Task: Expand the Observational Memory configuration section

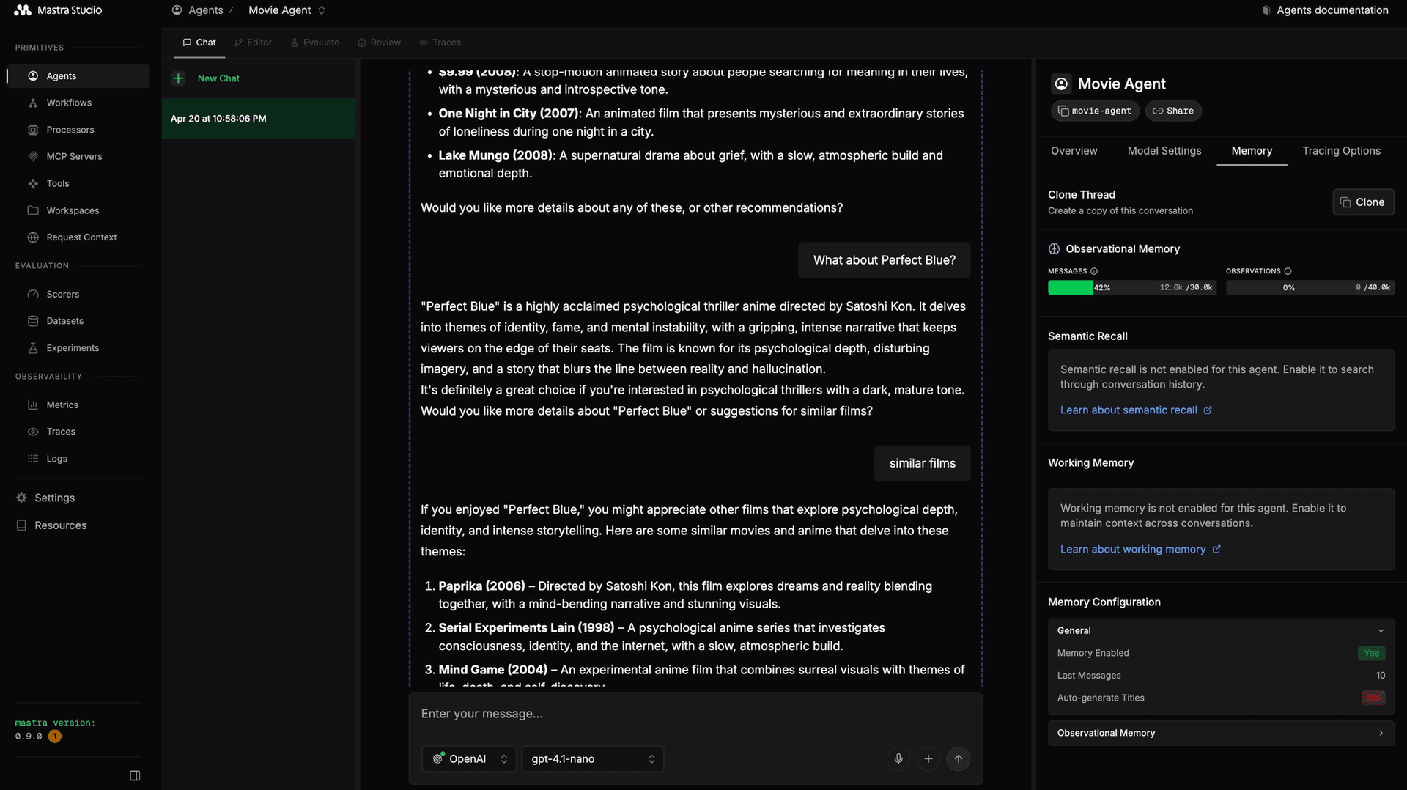Action: click(1219, 732)
